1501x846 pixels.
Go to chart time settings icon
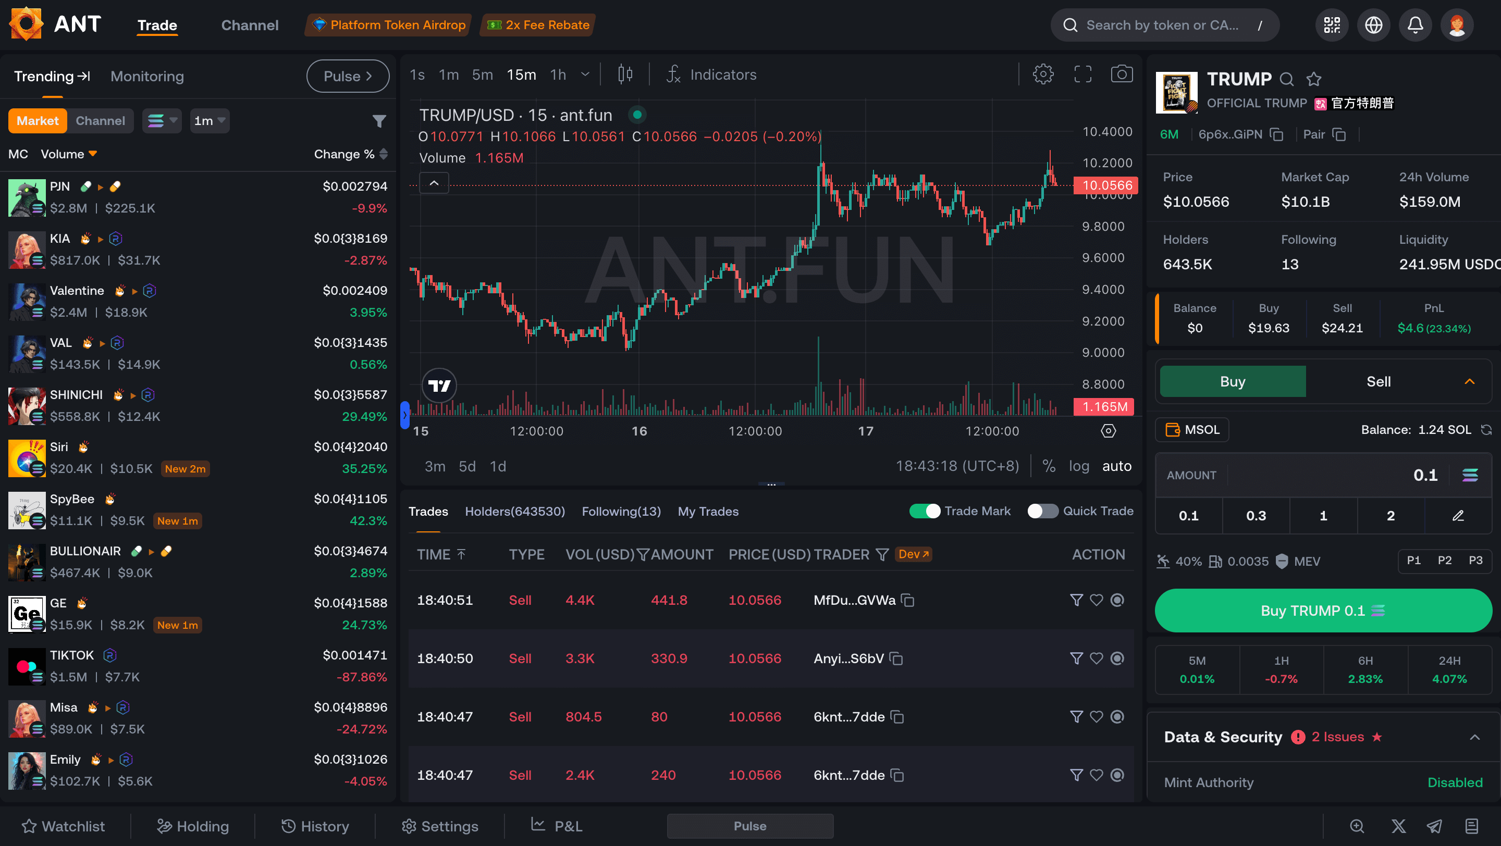click(x=1108, y=431)
